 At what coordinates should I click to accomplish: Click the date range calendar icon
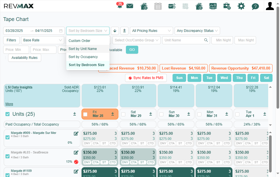61,31
